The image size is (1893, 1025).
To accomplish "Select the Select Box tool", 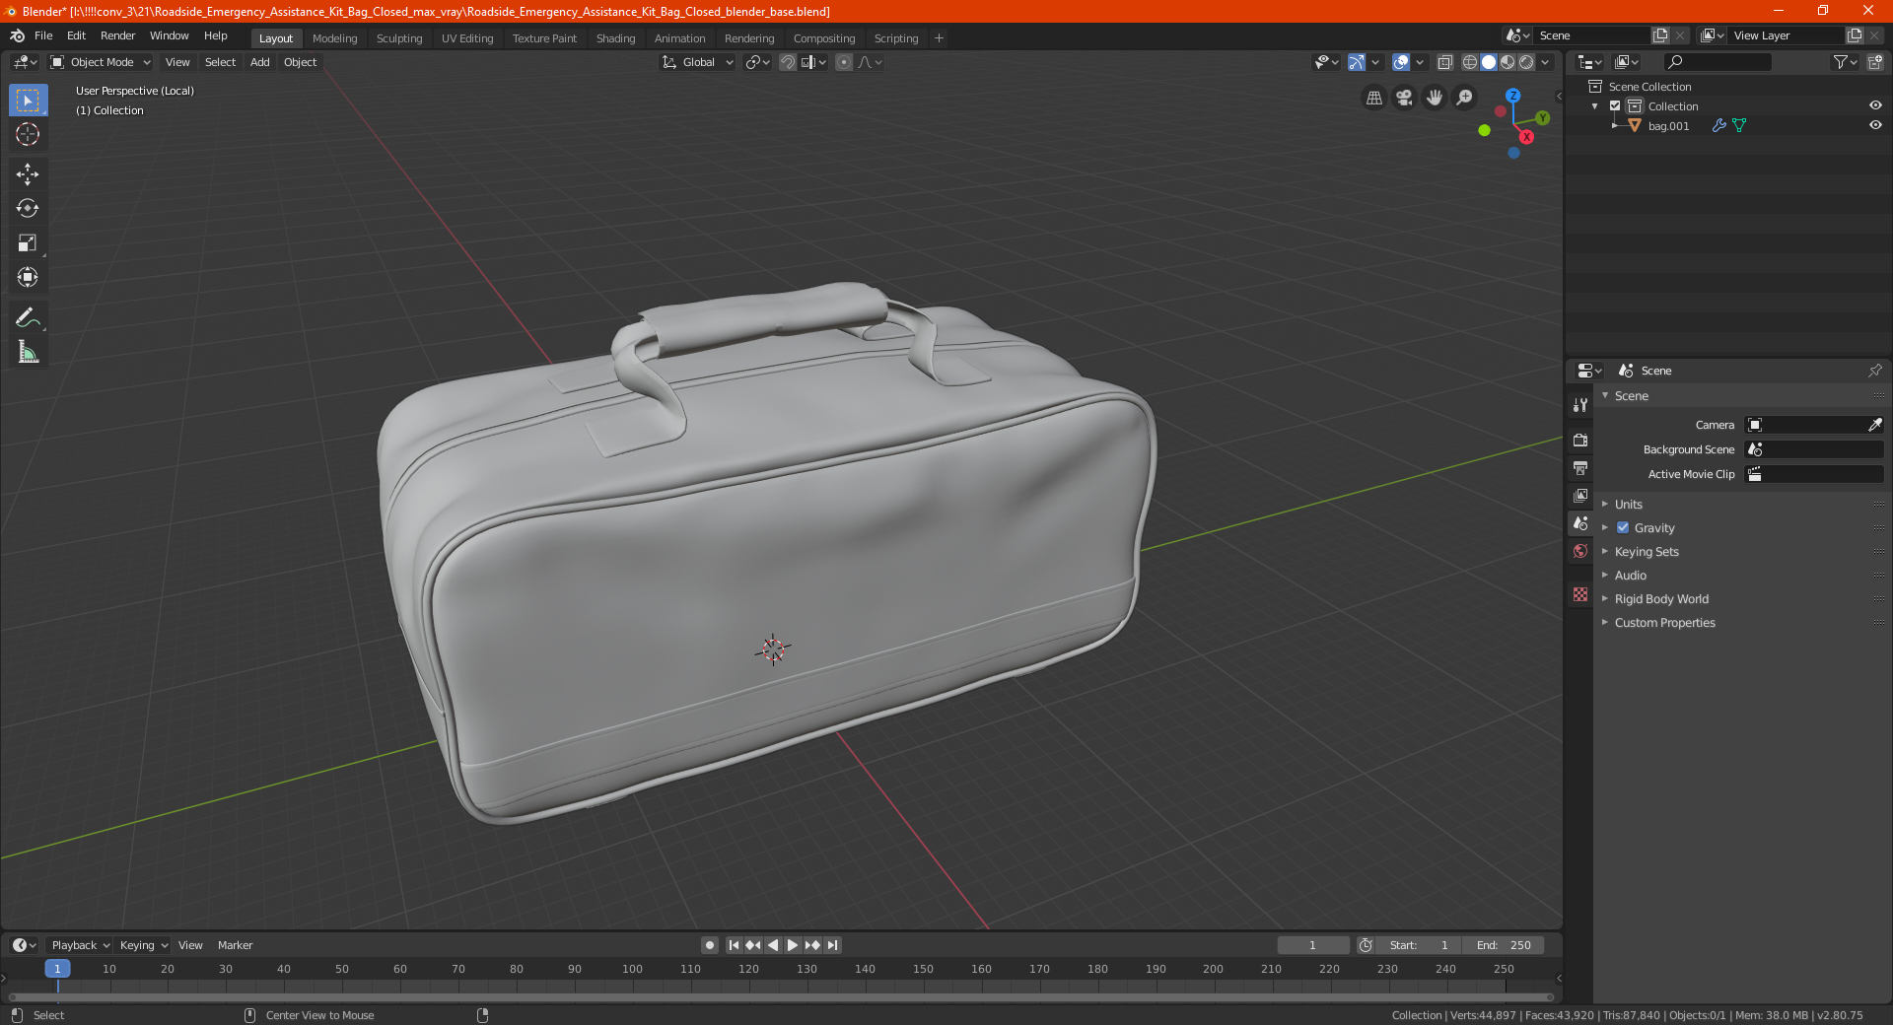I will [x=28, y=101].
